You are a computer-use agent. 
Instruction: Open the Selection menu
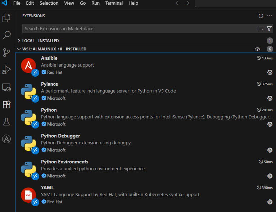(x=49, y=3)
